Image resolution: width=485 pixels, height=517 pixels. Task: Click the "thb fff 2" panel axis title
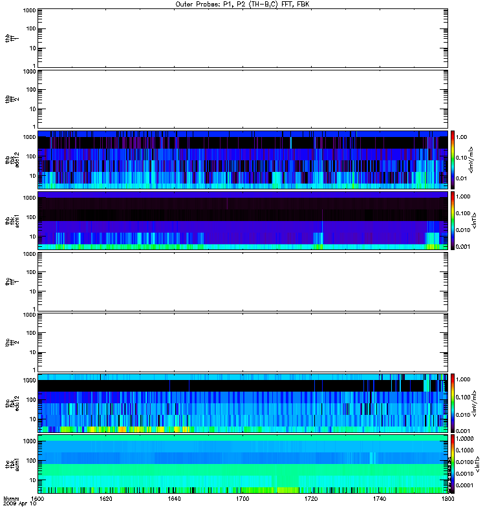[12, 99]
